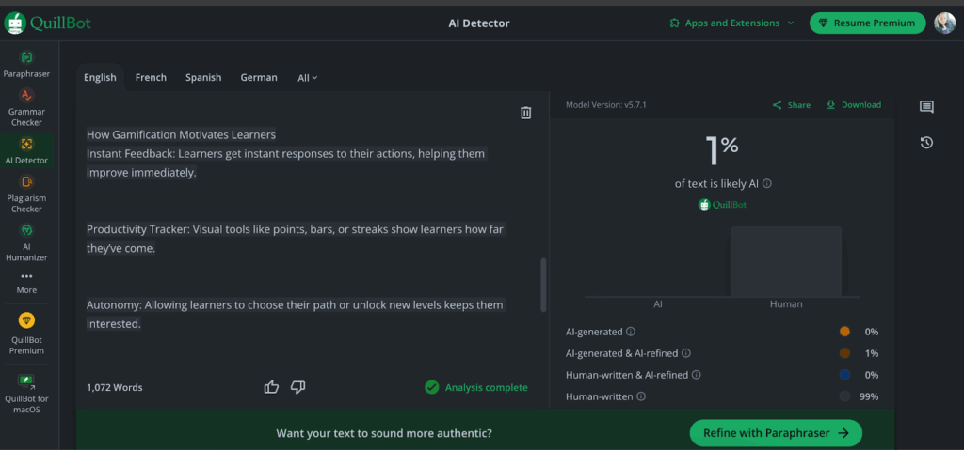The height and width of the screenshot is (450, 964).
Task: Open the history clock icon
Action: 926,143
